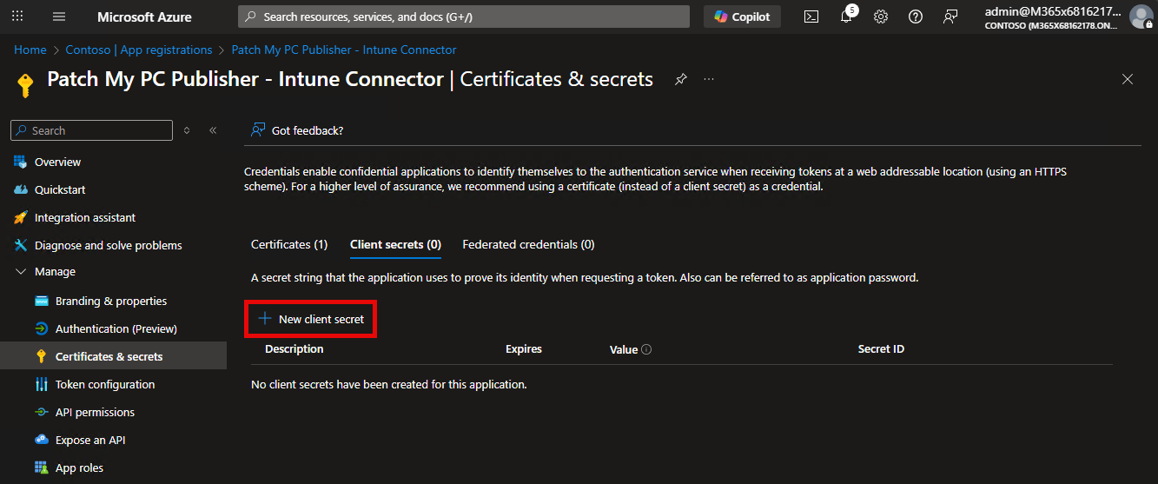
Task: Open the more options ellipsis by the title
Action: [709, 79]
